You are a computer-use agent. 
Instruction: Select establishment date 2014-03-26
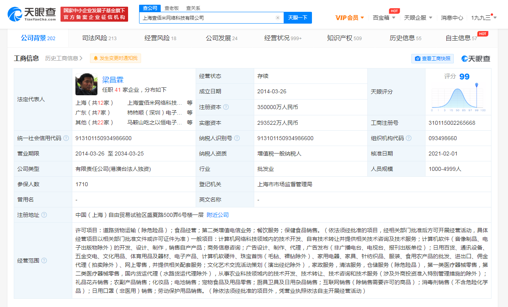(271, 91)
